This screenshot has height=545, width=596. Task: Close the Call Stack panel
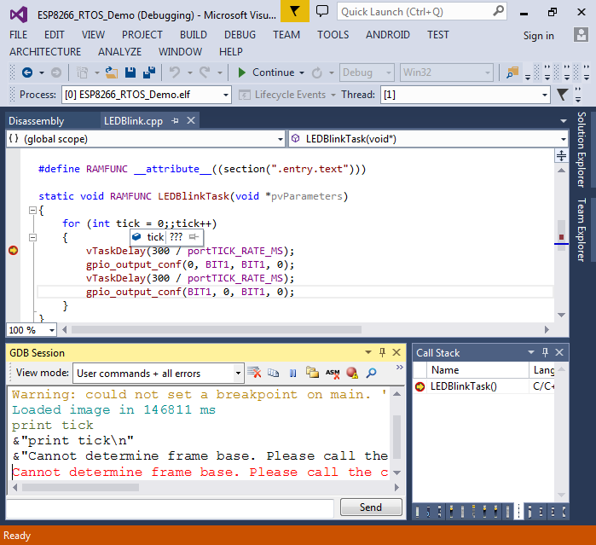tap(559, 352)
